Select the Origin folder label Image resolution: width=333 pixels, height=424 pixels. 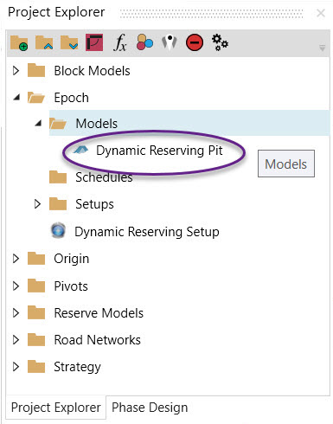(x=72, y=259)
